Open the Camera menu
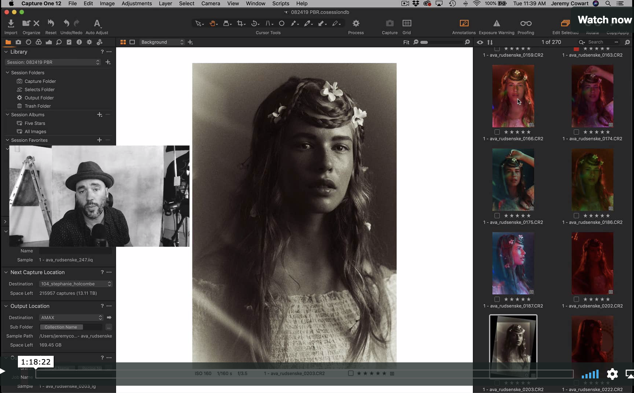The image size is (634, 393). click(x=211, y=3)
